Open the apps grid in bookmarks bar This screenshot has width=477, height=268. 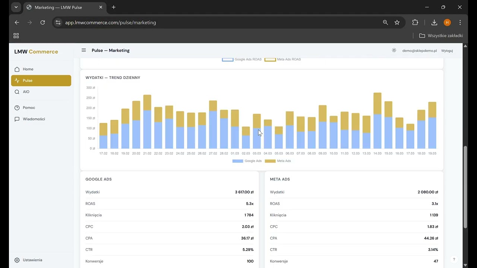tap(16, 36)
